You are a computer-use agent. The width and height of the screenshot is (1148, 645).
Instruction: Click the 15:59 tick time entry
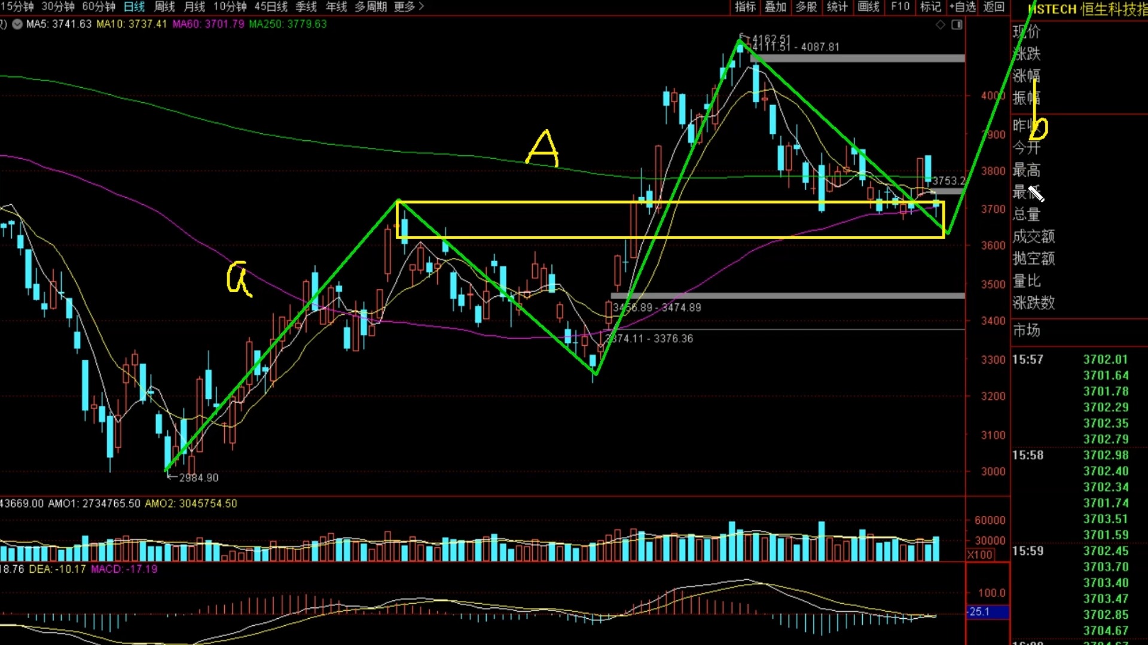click(x=1028, y=551)
